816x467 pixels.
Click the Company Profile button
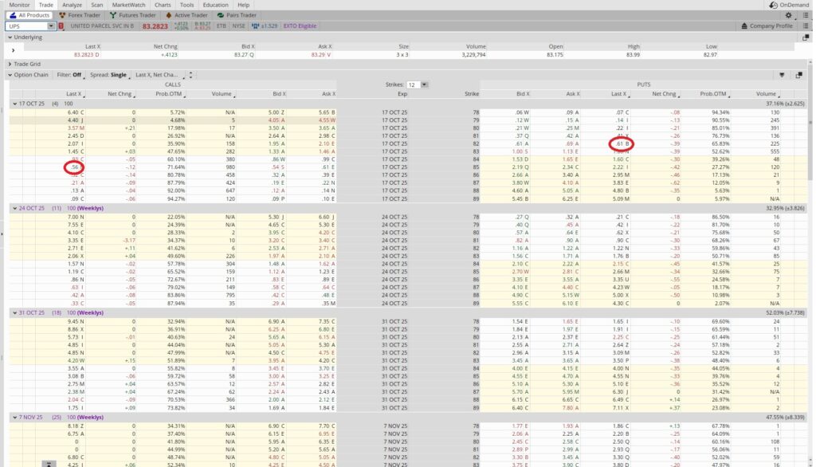click(771, 26)
